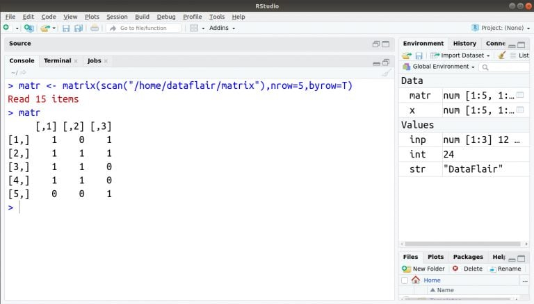Maximize the Source pane icon

coord(385,44)
